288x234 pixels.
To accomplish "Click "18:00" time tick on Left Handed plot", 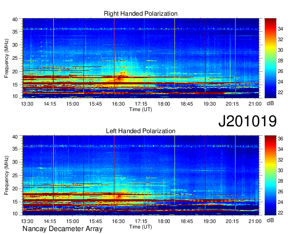I will 164,221.
